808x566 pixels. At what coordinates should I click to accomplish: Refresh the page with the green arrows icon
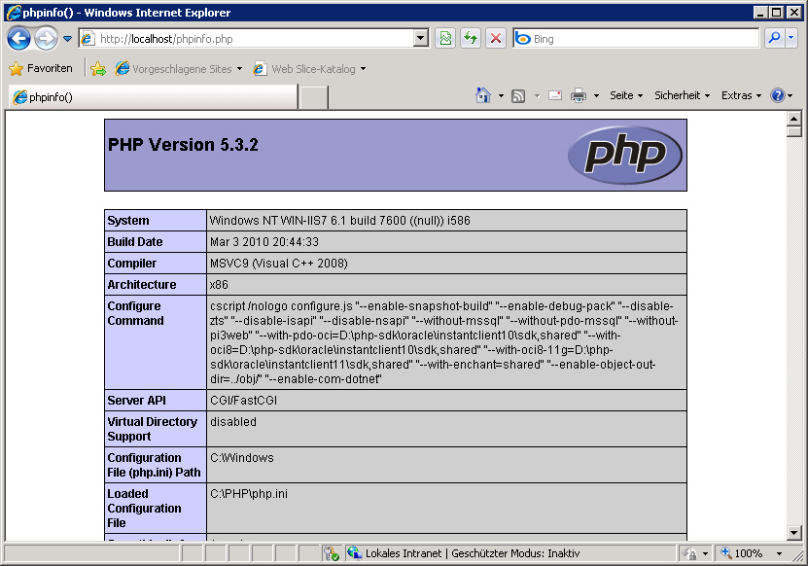471,39
